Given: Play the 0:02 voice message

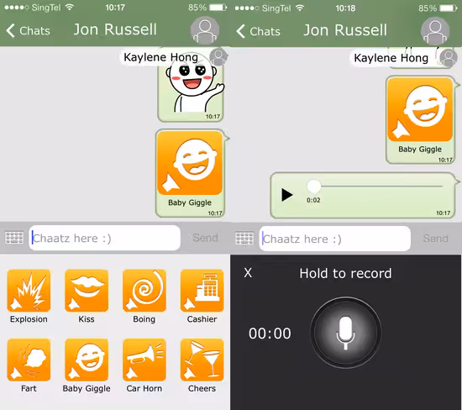Looking at the screenshot, I should pyautogui.click(x=286, y=195).
